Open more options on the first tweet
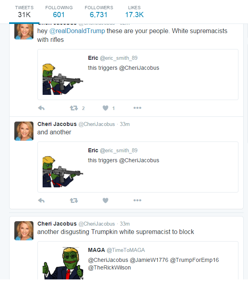The height and width of the screenshot is (285, 248). [137, 108]
